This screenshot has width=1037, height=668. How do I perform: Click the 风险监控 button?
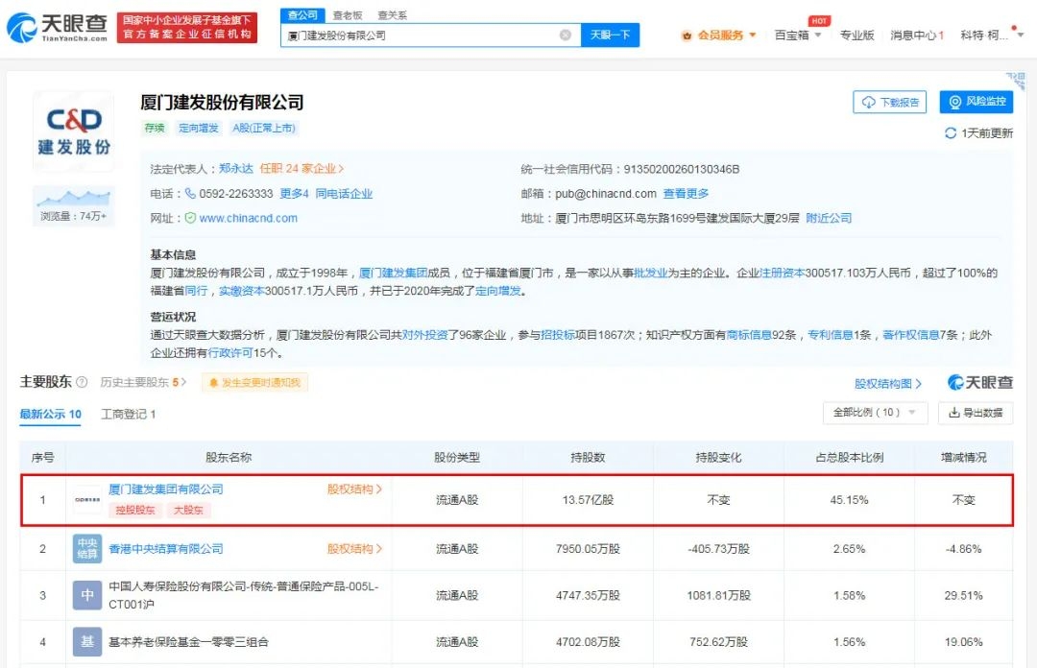[x=977, y=102]
